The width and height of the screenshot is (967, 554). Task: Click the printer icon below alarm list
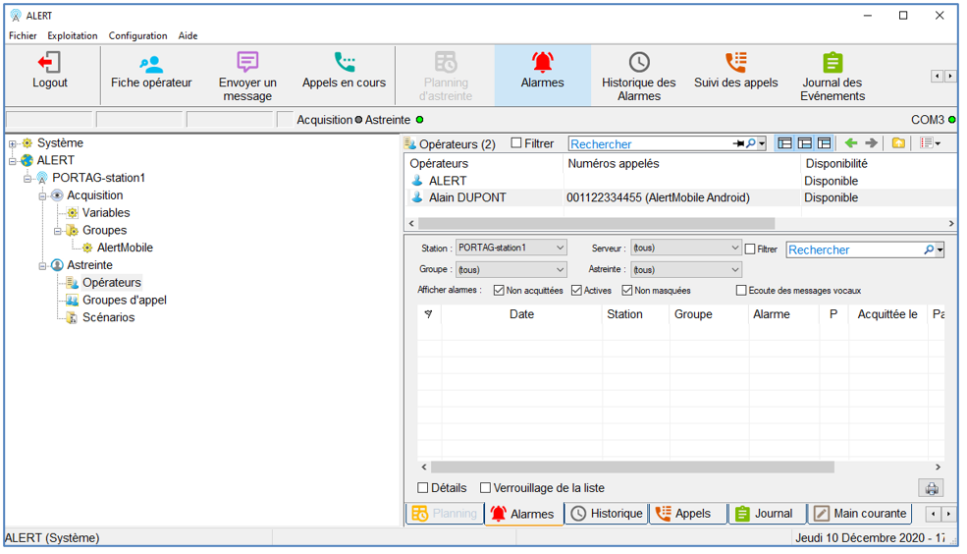point(931,488)
